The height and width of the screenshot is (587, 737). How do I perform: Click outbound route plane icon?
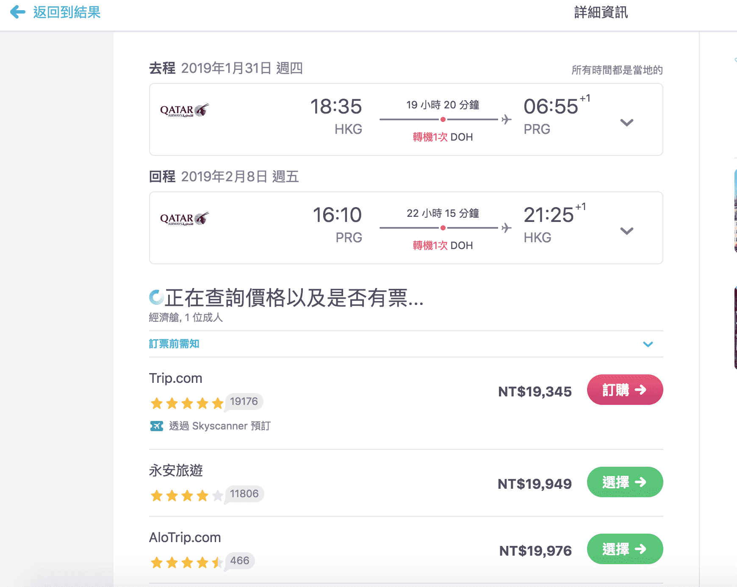pos(507,119)
